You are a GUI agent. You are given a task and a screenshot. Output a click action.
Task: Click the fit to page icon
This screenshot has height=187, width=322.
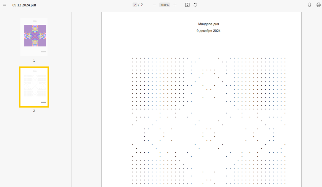point(187,5)
